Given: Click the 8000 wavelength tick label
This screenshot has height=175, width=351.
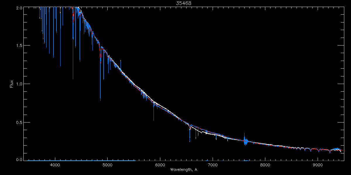Looking at the screenshot, I should [x=265, y=164].
